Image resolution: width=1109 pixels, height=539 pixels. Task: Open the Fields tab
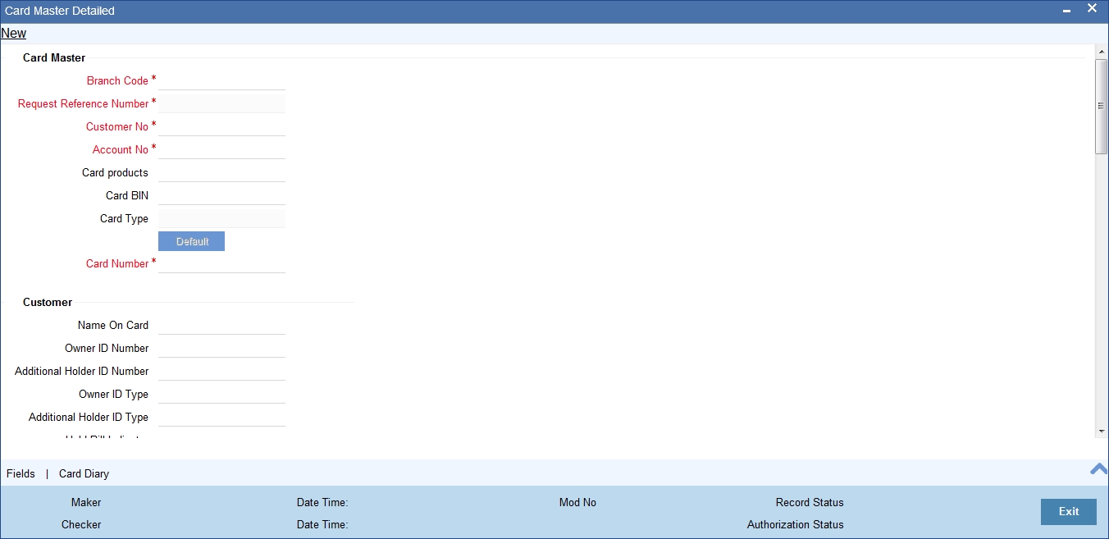pos(21,473)
